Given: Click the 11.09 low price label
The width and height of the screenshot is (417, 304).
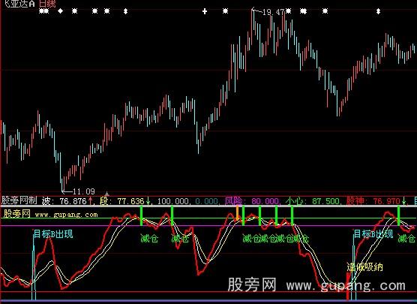Looking at the screenshot, I should tap(84, 191).
